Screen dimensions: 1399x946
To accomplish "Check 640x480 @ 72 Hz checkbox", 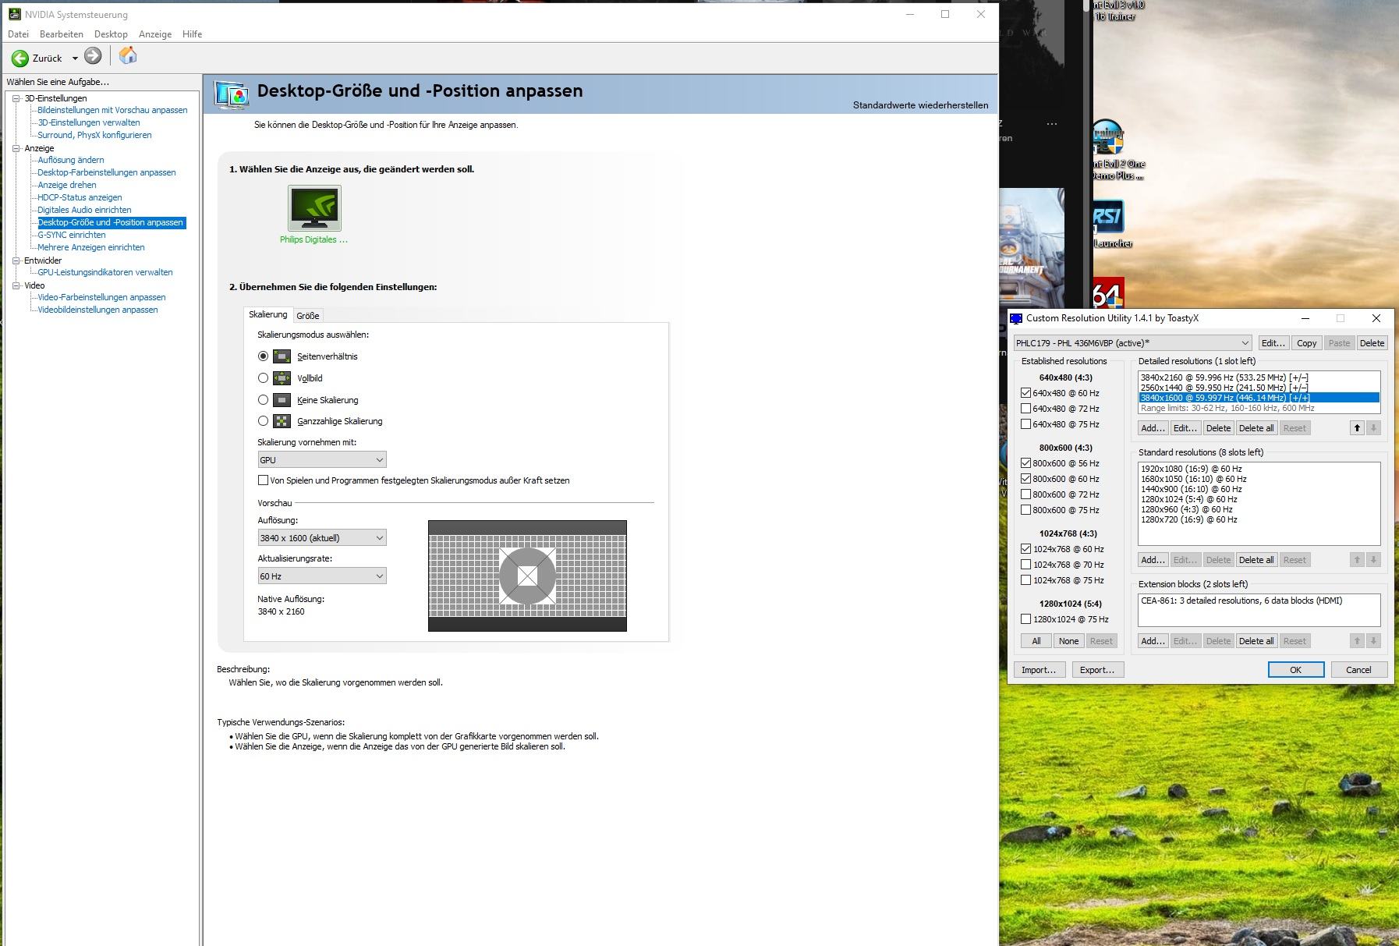I will click(x=1026, y=409).
